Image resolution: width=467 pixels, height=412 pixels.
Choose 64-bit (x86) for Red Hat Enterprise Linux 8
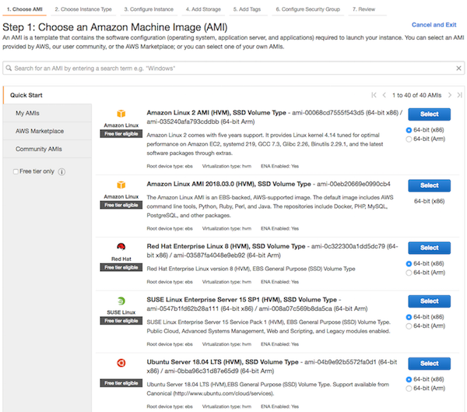coord(409,263)
